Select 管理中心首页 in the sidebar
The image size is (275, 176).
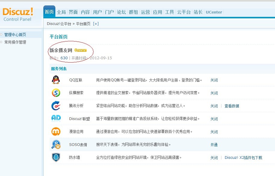(15, 35)
